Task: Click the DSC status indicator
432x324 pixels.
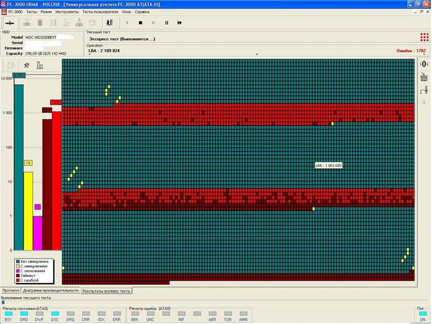Action: 55,314
